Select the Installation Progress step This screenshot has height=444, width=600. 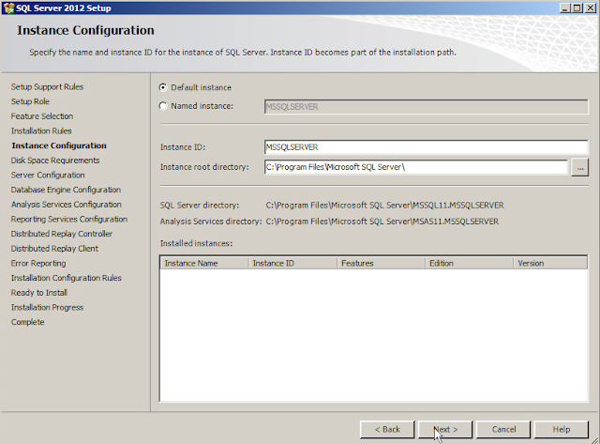click(x=47, y=308)
